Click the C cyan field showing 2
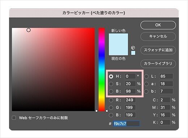This screenshot has width=188, height=138. [165, 100]
